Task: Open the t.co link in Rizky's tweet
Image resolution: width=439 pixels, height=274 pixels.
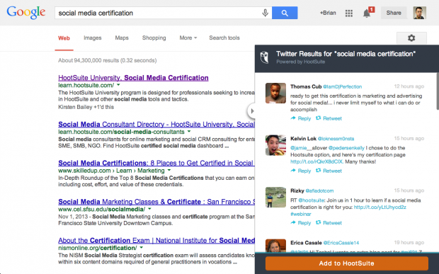Action: pos(380,207)
